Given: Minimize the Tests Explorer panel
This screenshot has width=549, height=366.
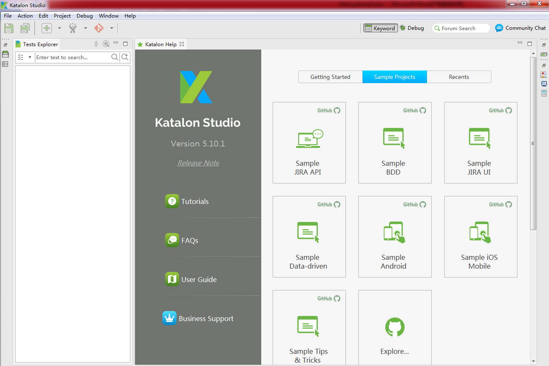Looking at the screenshot, I should click(116, 43).
